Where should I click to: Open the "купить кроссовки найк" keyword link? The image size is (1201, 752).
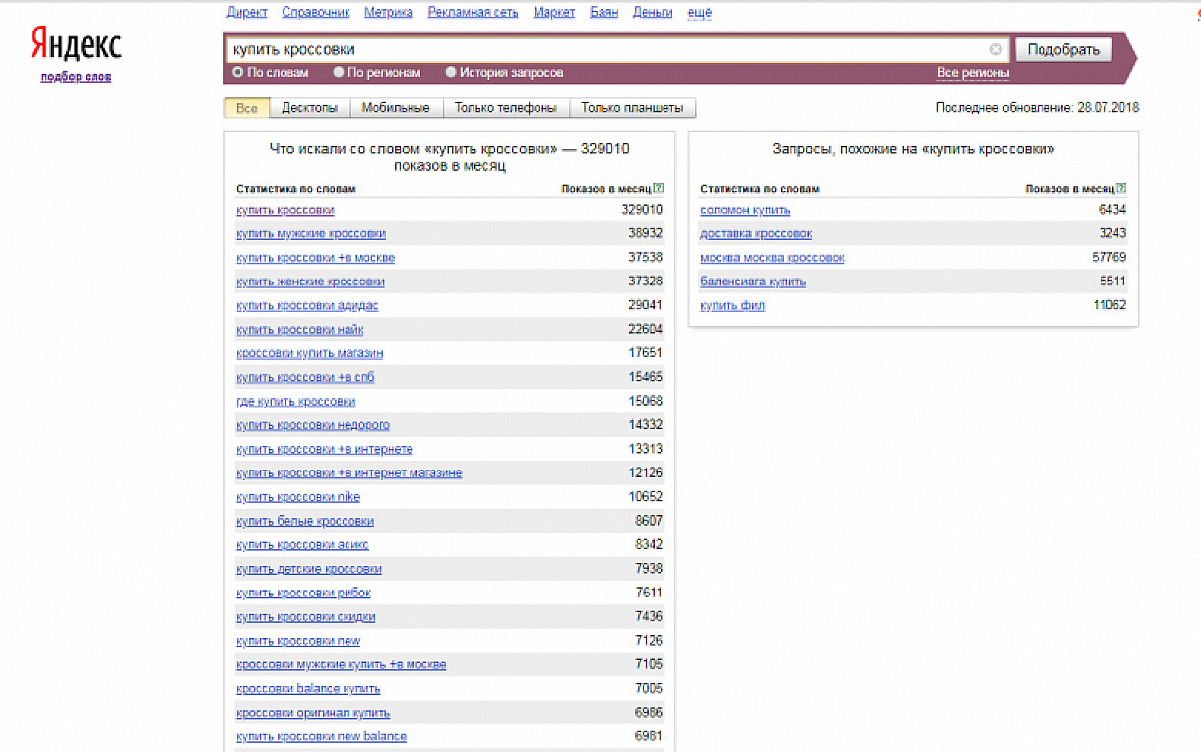point(301,330)
